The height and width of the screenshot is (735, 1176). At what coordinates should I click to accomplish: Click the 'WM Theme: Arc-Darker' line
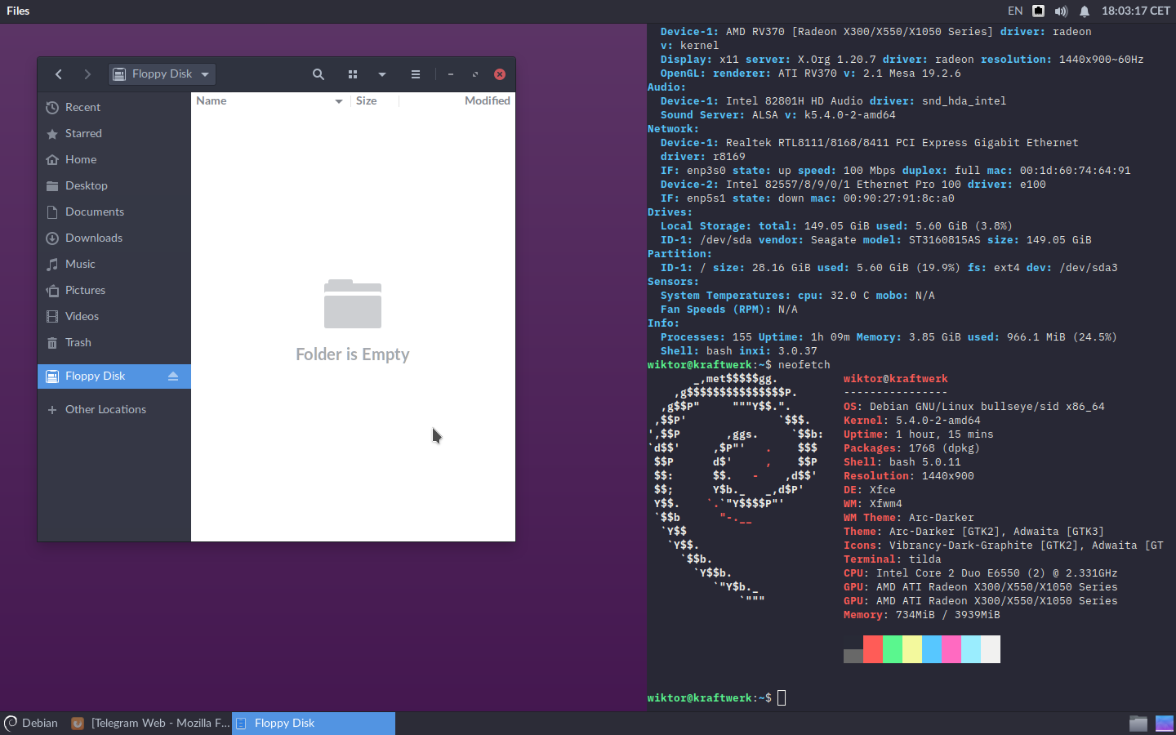coord(909,518)
